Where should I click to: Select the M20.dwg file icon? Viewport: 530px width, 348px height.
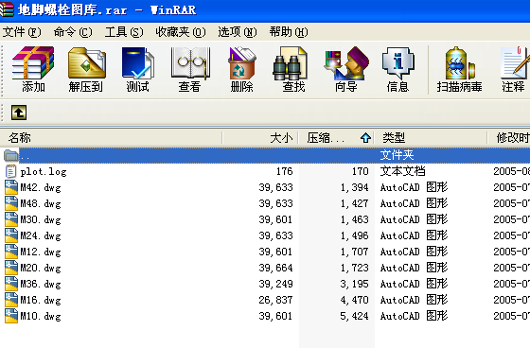[11, 268]
